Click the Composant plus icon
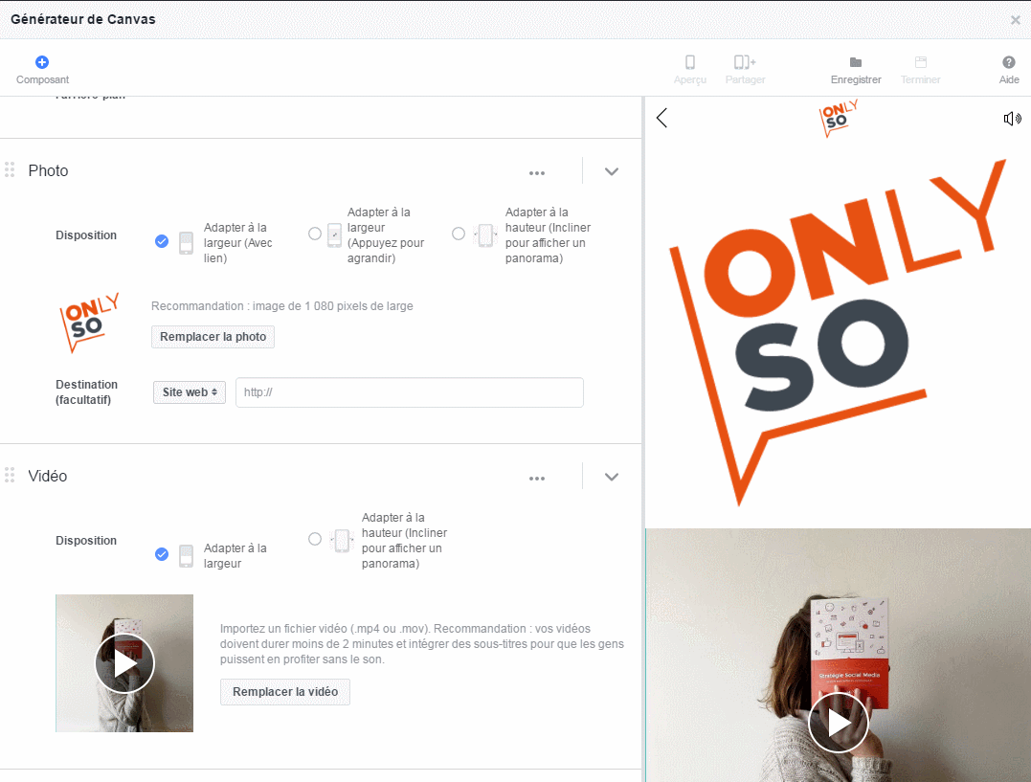 click(42, 62)
